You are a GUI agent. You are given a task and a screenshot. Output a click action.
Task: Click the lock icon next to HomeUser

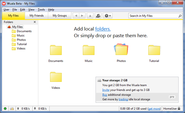click(x=179, y=108)
